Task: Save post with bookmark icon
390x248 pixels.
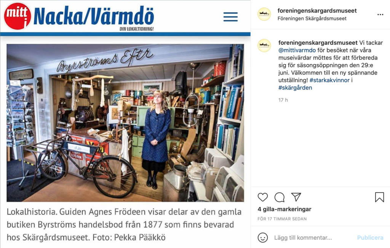Action: click(x=379, y=197)
